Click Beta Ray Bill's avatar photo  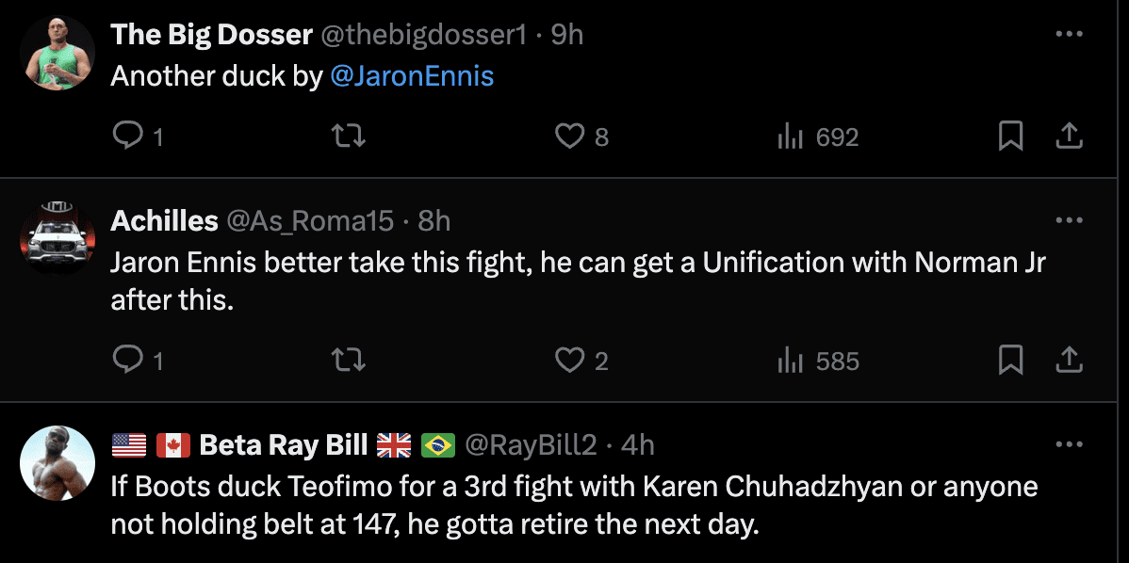(57, 462)
